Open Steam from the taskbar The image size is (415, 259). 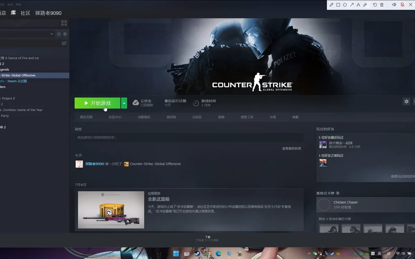click(x=197, y=254)
